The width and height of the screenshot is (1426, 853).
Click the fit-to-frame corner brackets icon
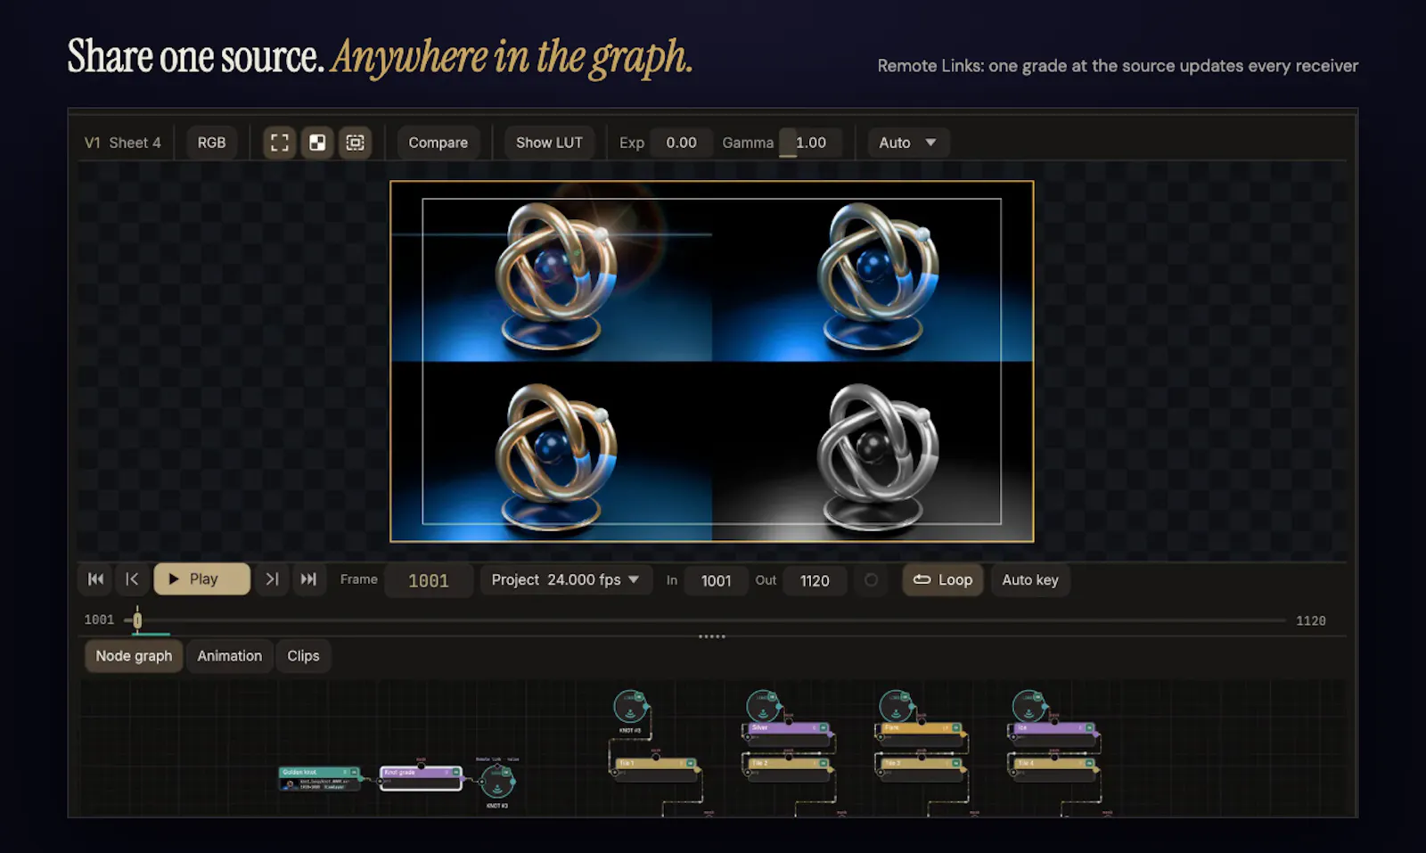coord(280,143)
